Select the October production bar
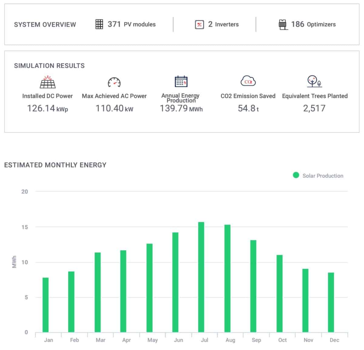This screenshot has height=350, width=364. point(279,294)
